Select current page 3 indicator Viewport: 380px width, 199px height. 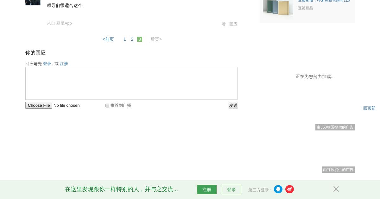[x=140, y=39]
